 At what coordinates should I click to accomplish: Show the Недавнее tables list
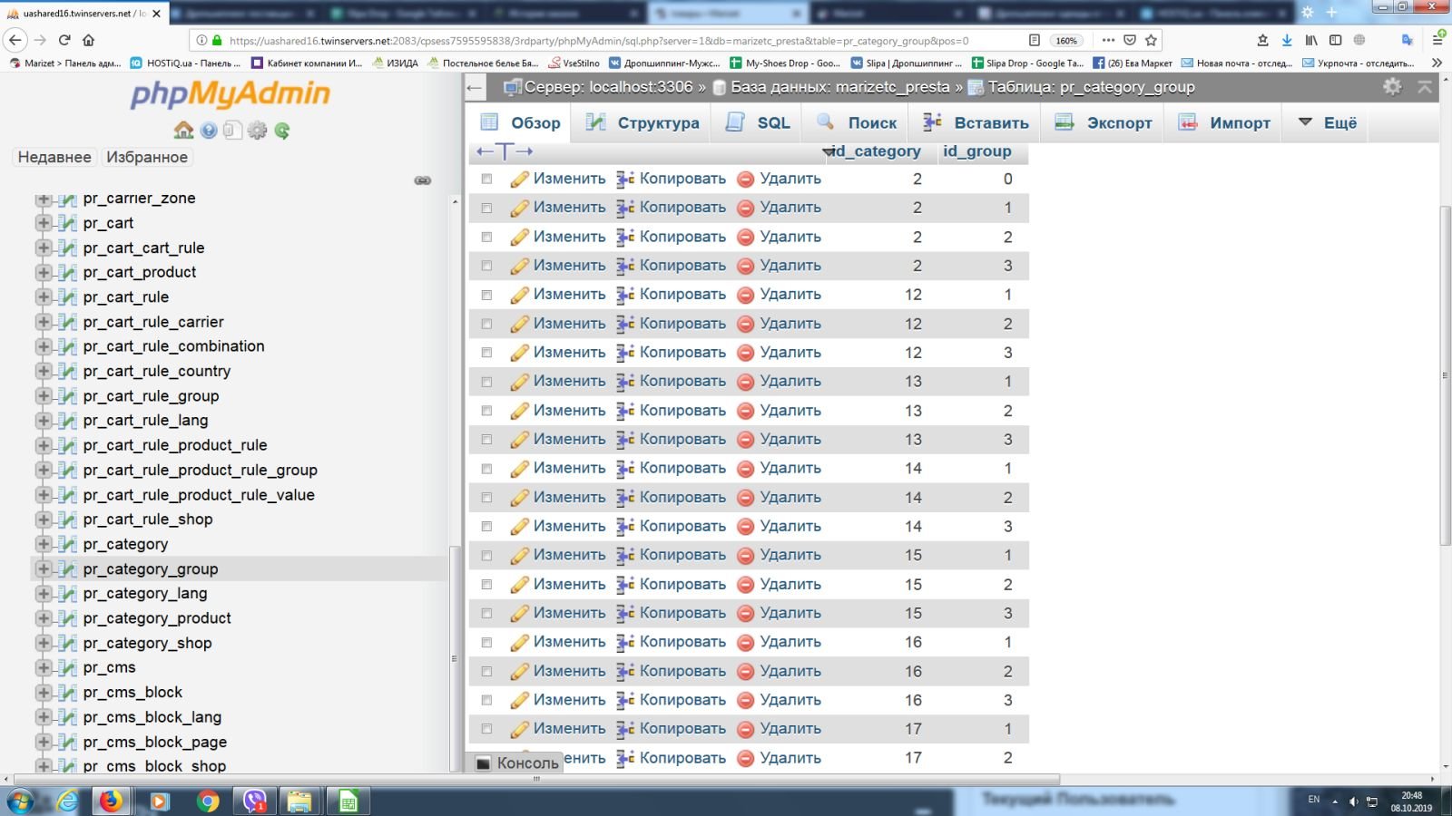pos(54,157)
